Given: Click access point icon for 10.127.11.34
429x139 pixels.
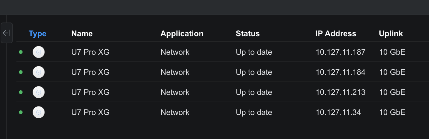Looking at the screenshot, I should 39,112.
